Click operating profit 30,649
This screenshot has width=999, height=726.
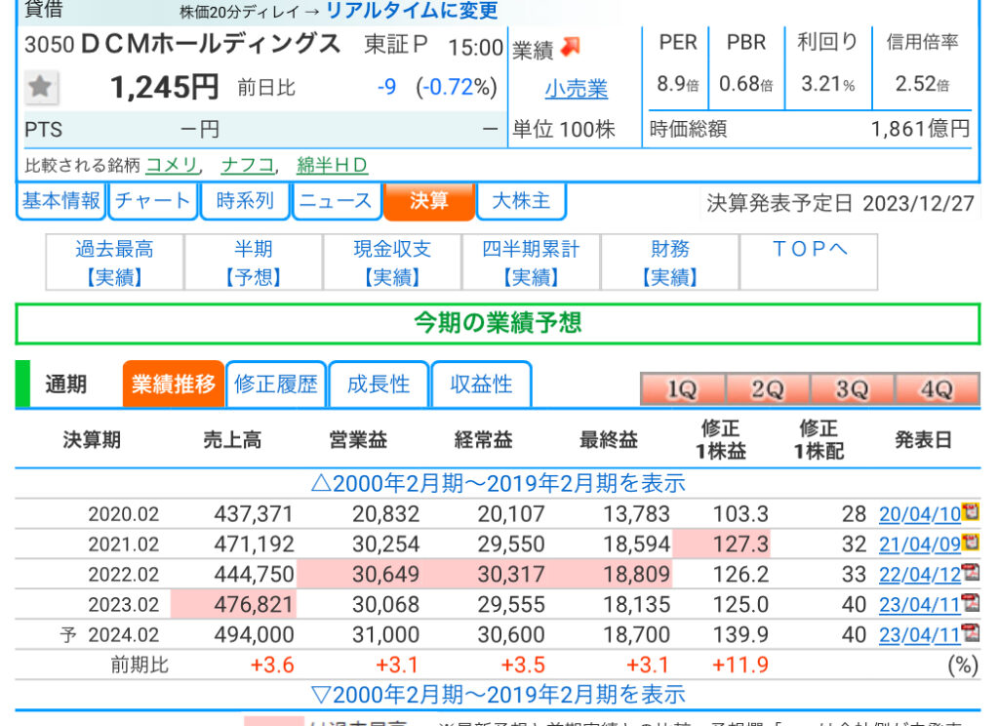pos(385,575)
